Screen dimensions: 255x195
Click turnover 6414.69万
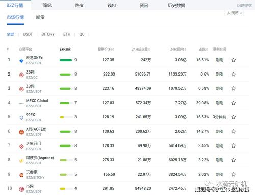pyautogui.click(x=177, y=145)
